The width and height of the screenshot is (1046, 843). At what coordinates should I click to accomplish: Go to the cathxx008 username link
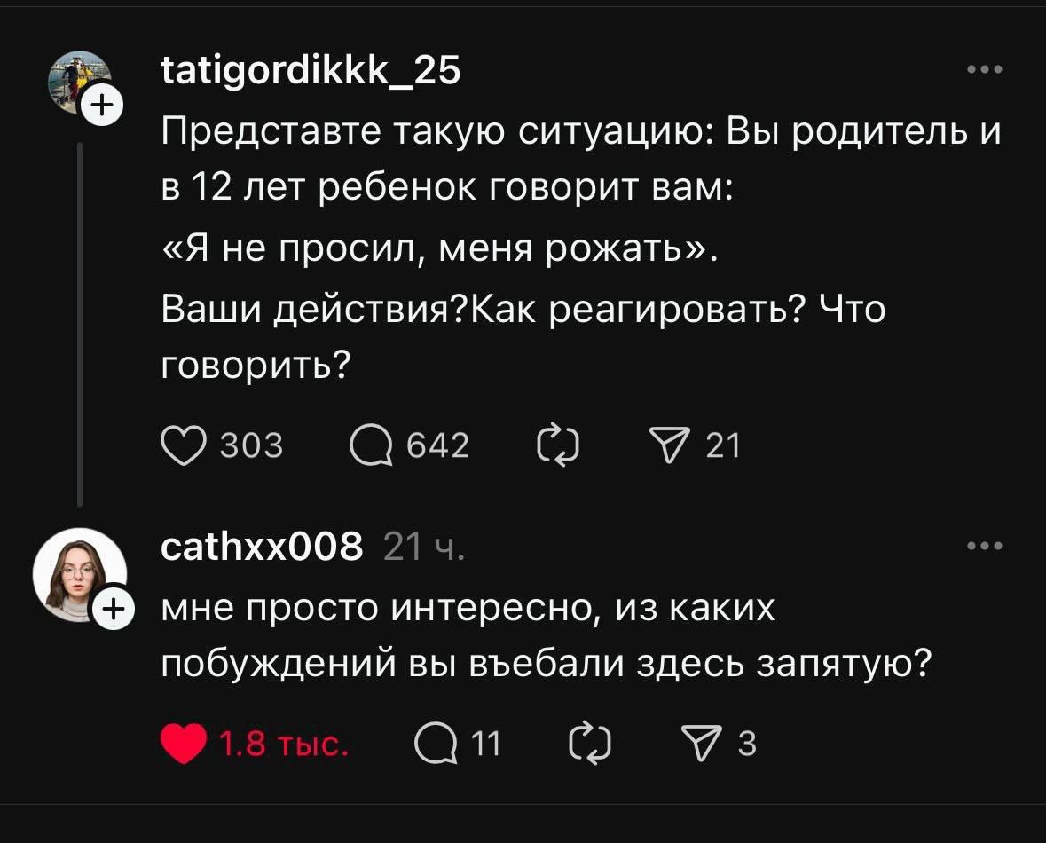pos(262,546)
